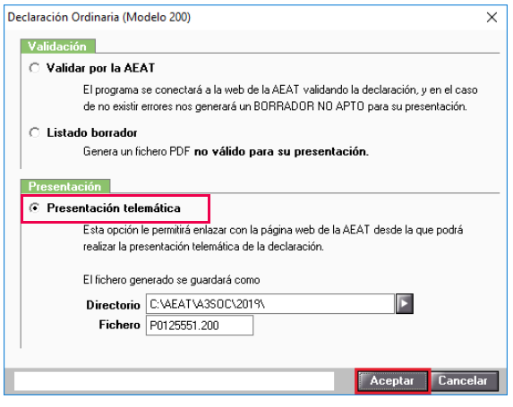Click the Presentación section header
The height and width of the screenshot is (407, 513).
pyautogui.click(x=65, y=186)
